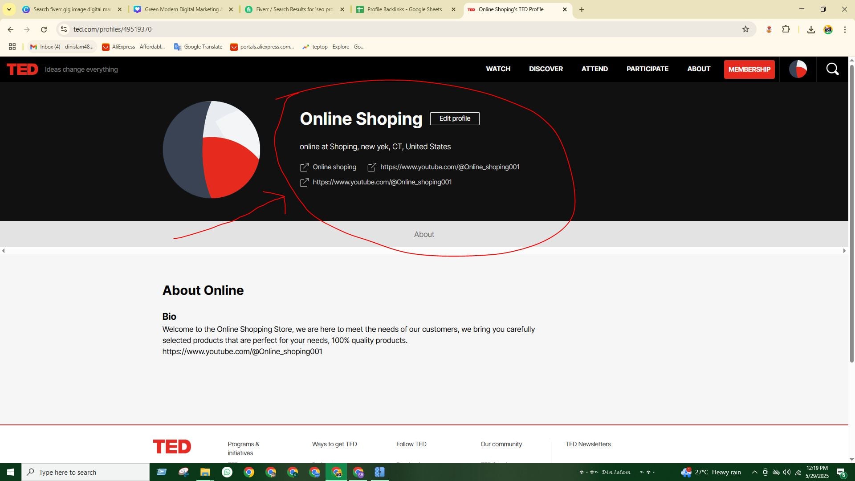
Task: Open the tab search dropdown arrow
Action: pyautogui.click(x=9, y=9)
